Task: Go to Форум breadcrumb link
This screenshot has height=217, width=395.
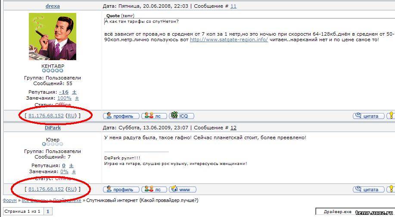Action: [x=9, y=200]
